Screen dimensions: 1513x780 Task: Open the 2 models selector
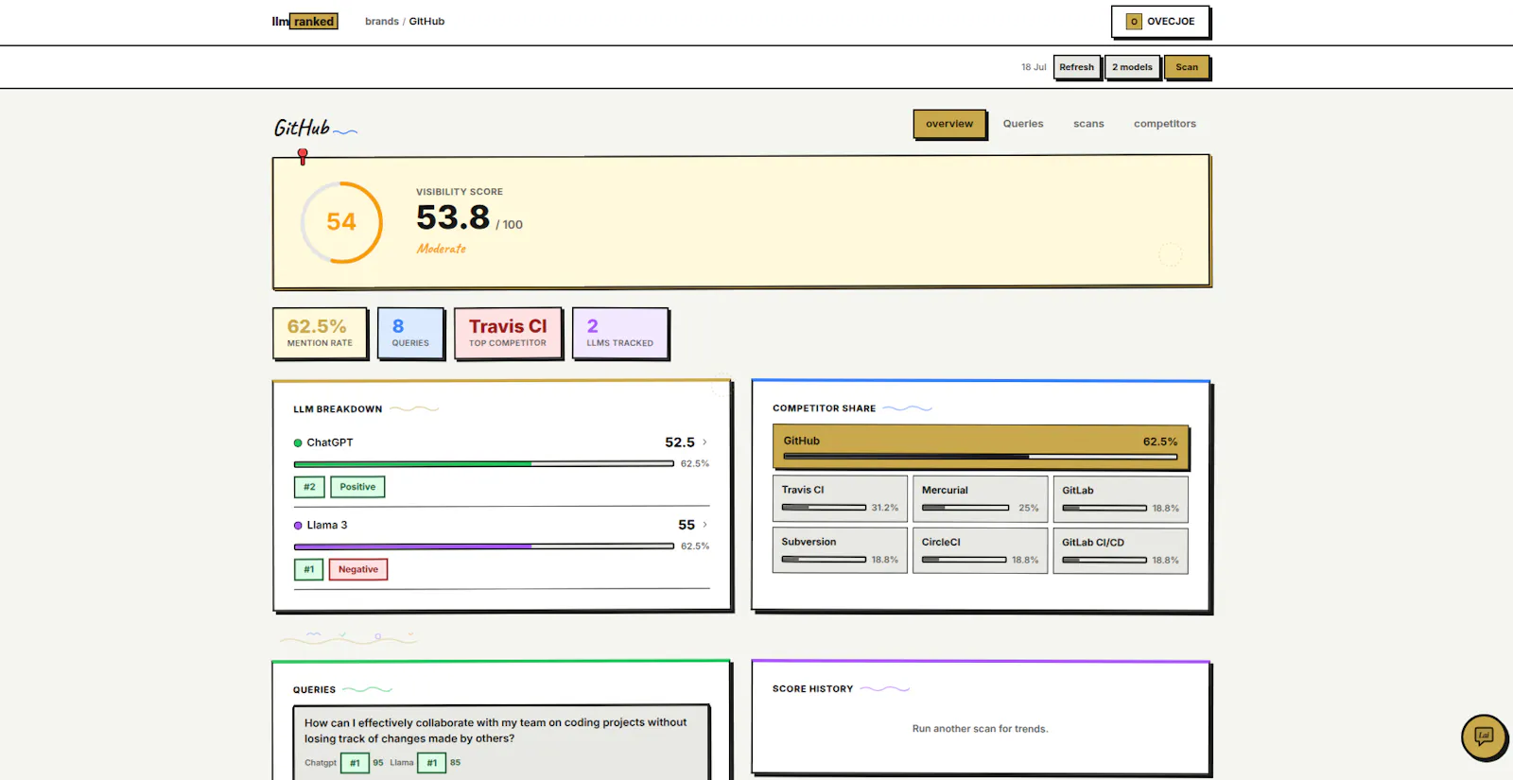point(1132,67)
